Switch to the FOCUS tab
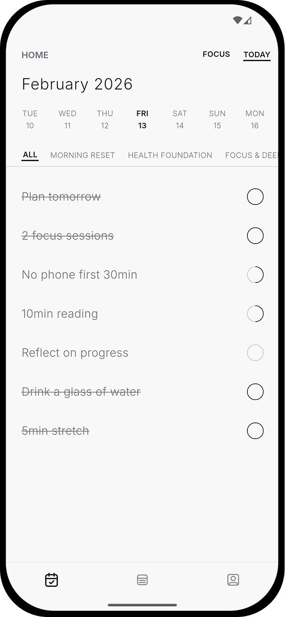 pyautogui.click(x=216, y=54)
